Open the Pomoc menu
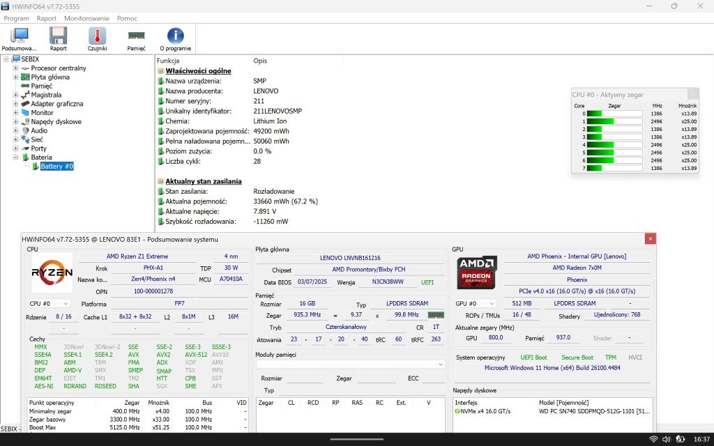This screenshot has width=714, height=446. (127, 18)
